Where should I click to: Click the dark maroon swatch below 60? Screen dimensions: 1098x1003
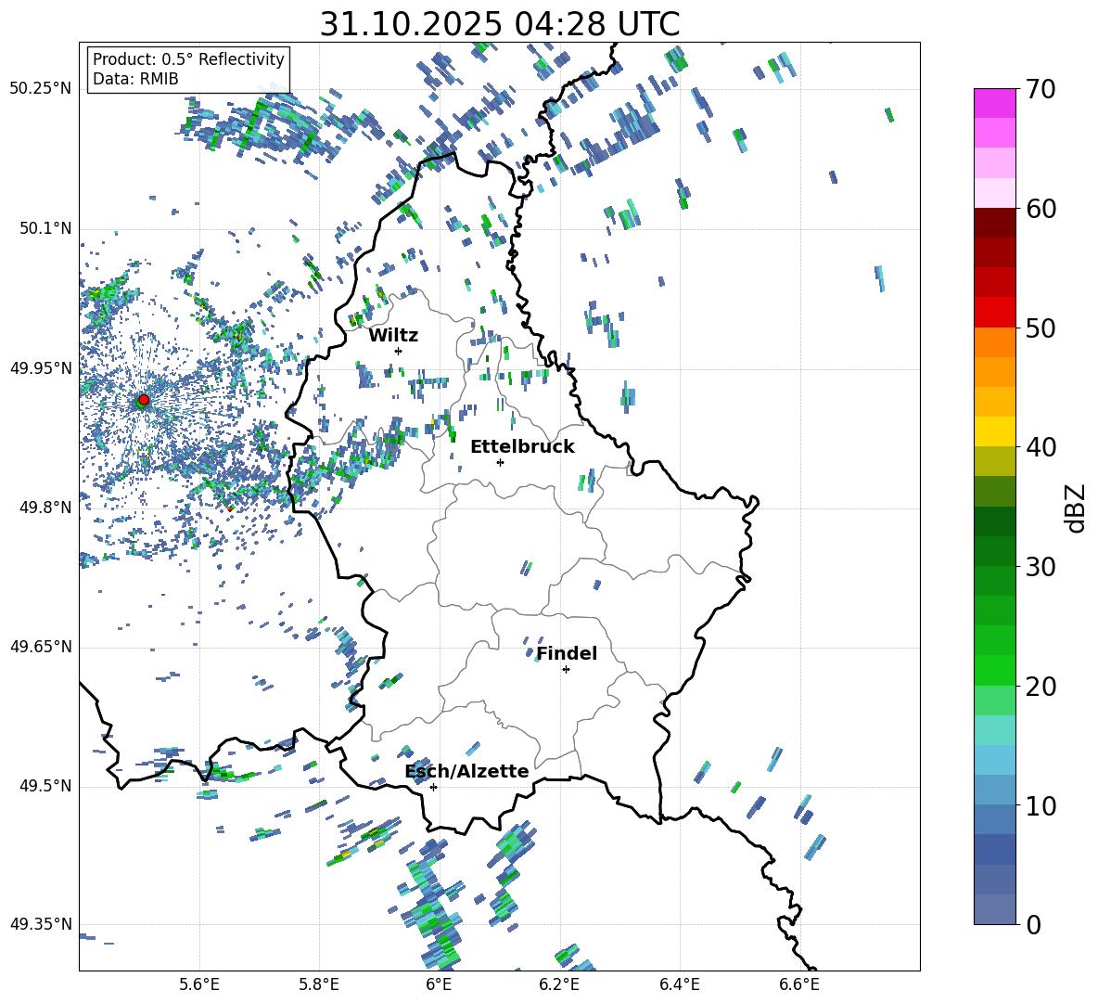point(995,223)
